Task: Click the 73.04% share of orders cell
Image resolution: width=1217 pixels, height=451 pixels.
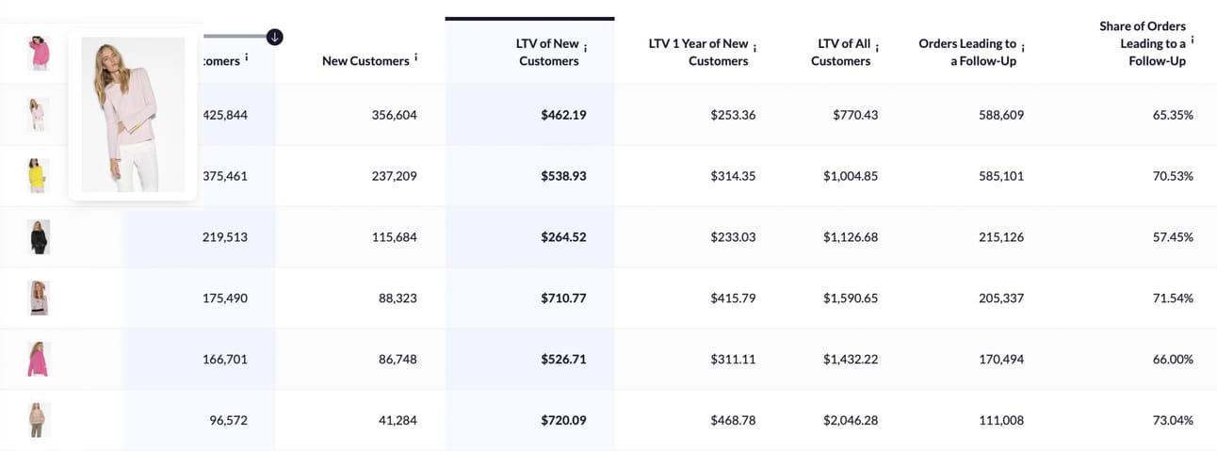Action: point(1174,420)
